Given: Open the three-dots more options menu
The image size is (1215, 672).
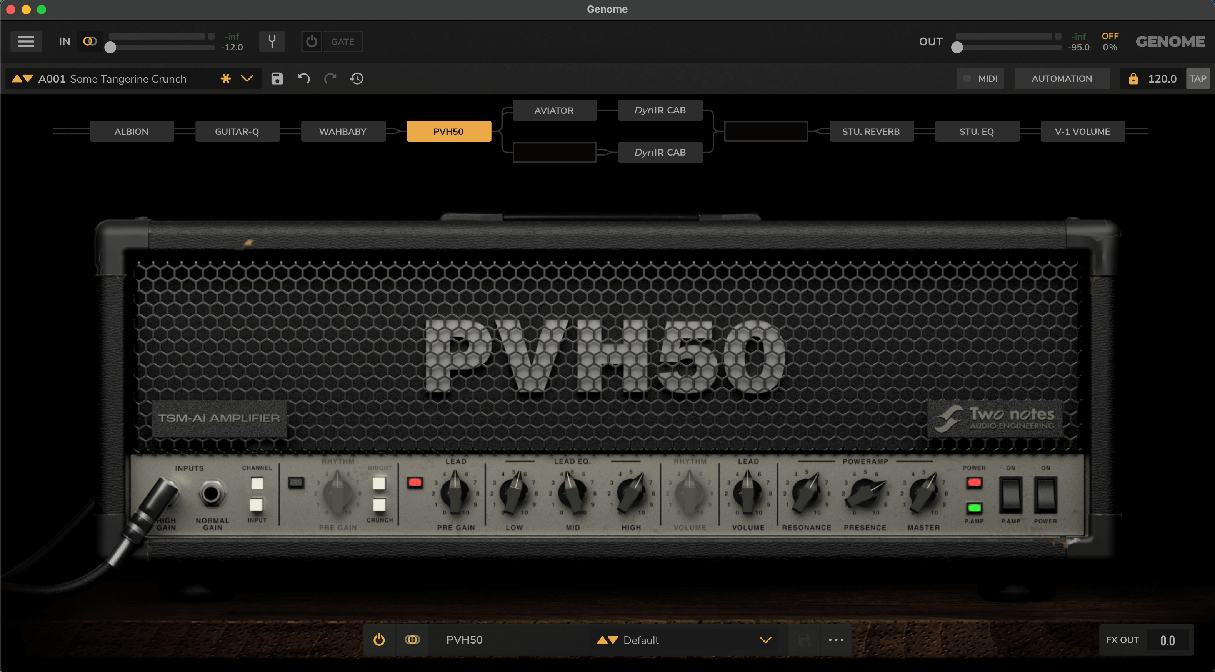Looking at the screenshot, I should [836, 640].
